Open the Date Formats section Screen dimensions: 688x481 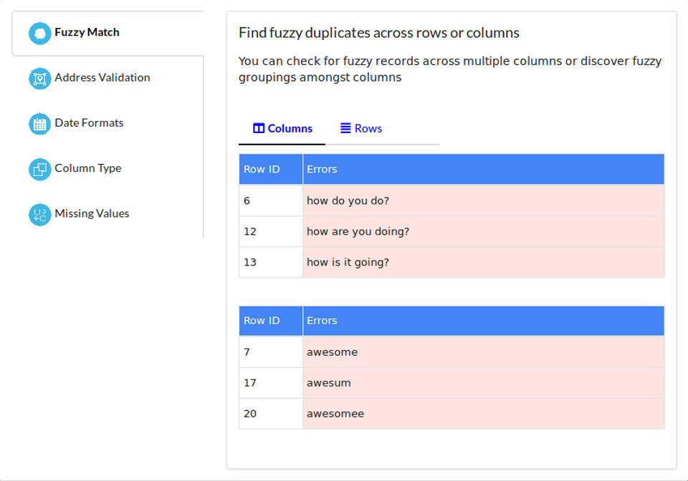[x=89, y=123]
